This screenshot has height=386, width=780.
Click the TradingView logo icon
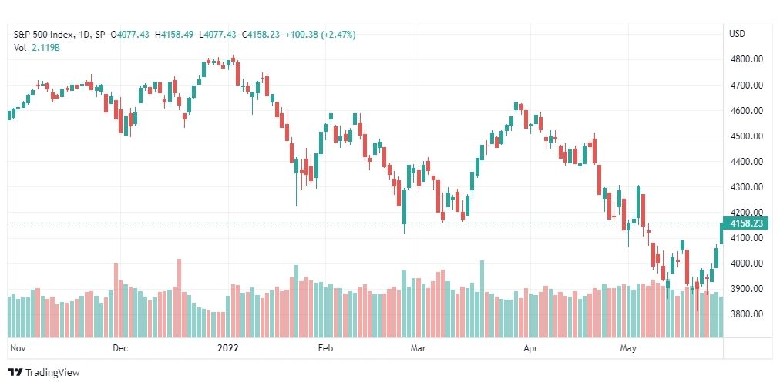[x=15, y=372]
